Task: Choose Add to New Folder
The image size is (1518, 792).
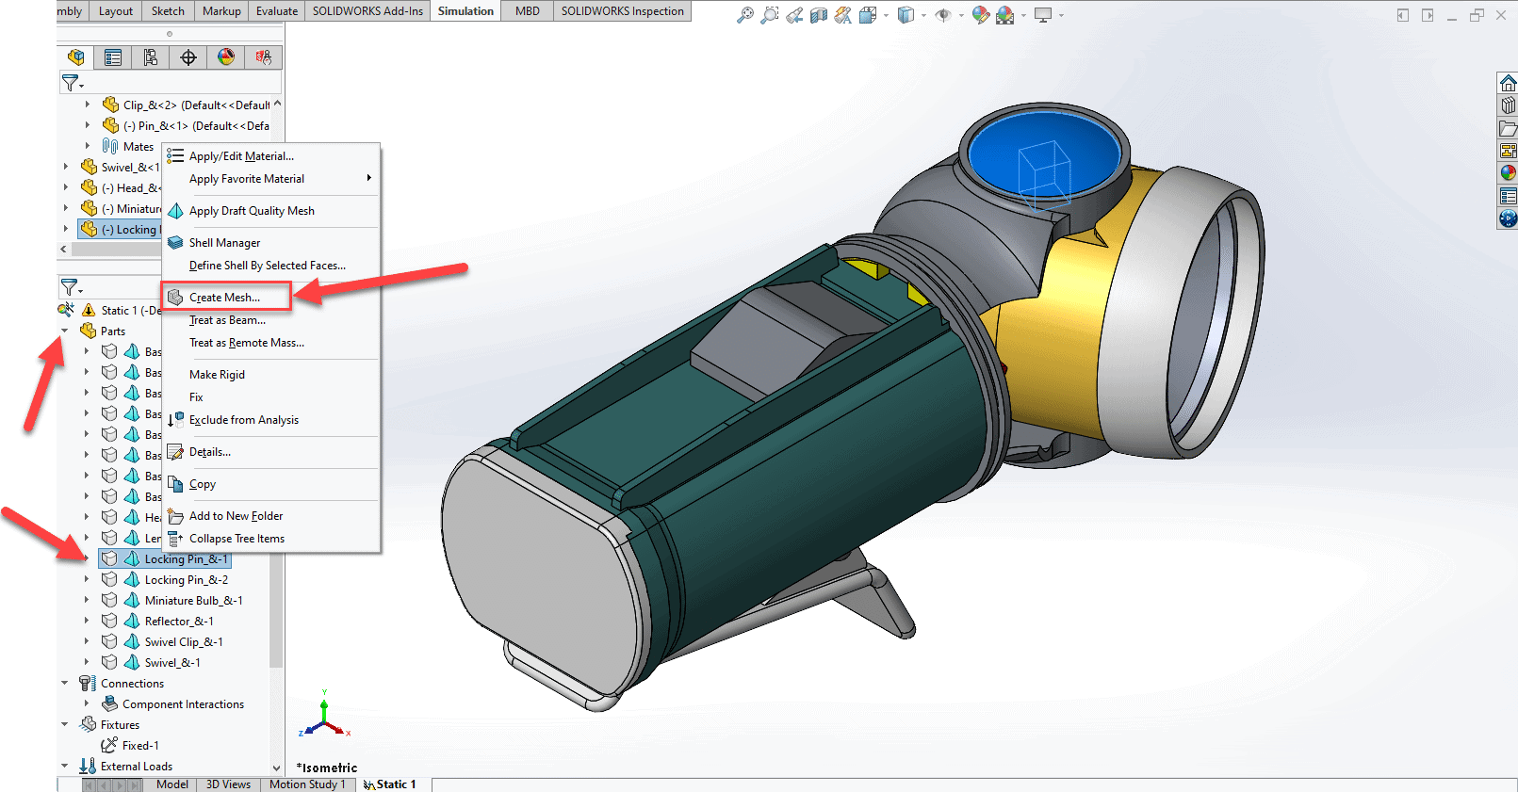Action: click(236, 516)
